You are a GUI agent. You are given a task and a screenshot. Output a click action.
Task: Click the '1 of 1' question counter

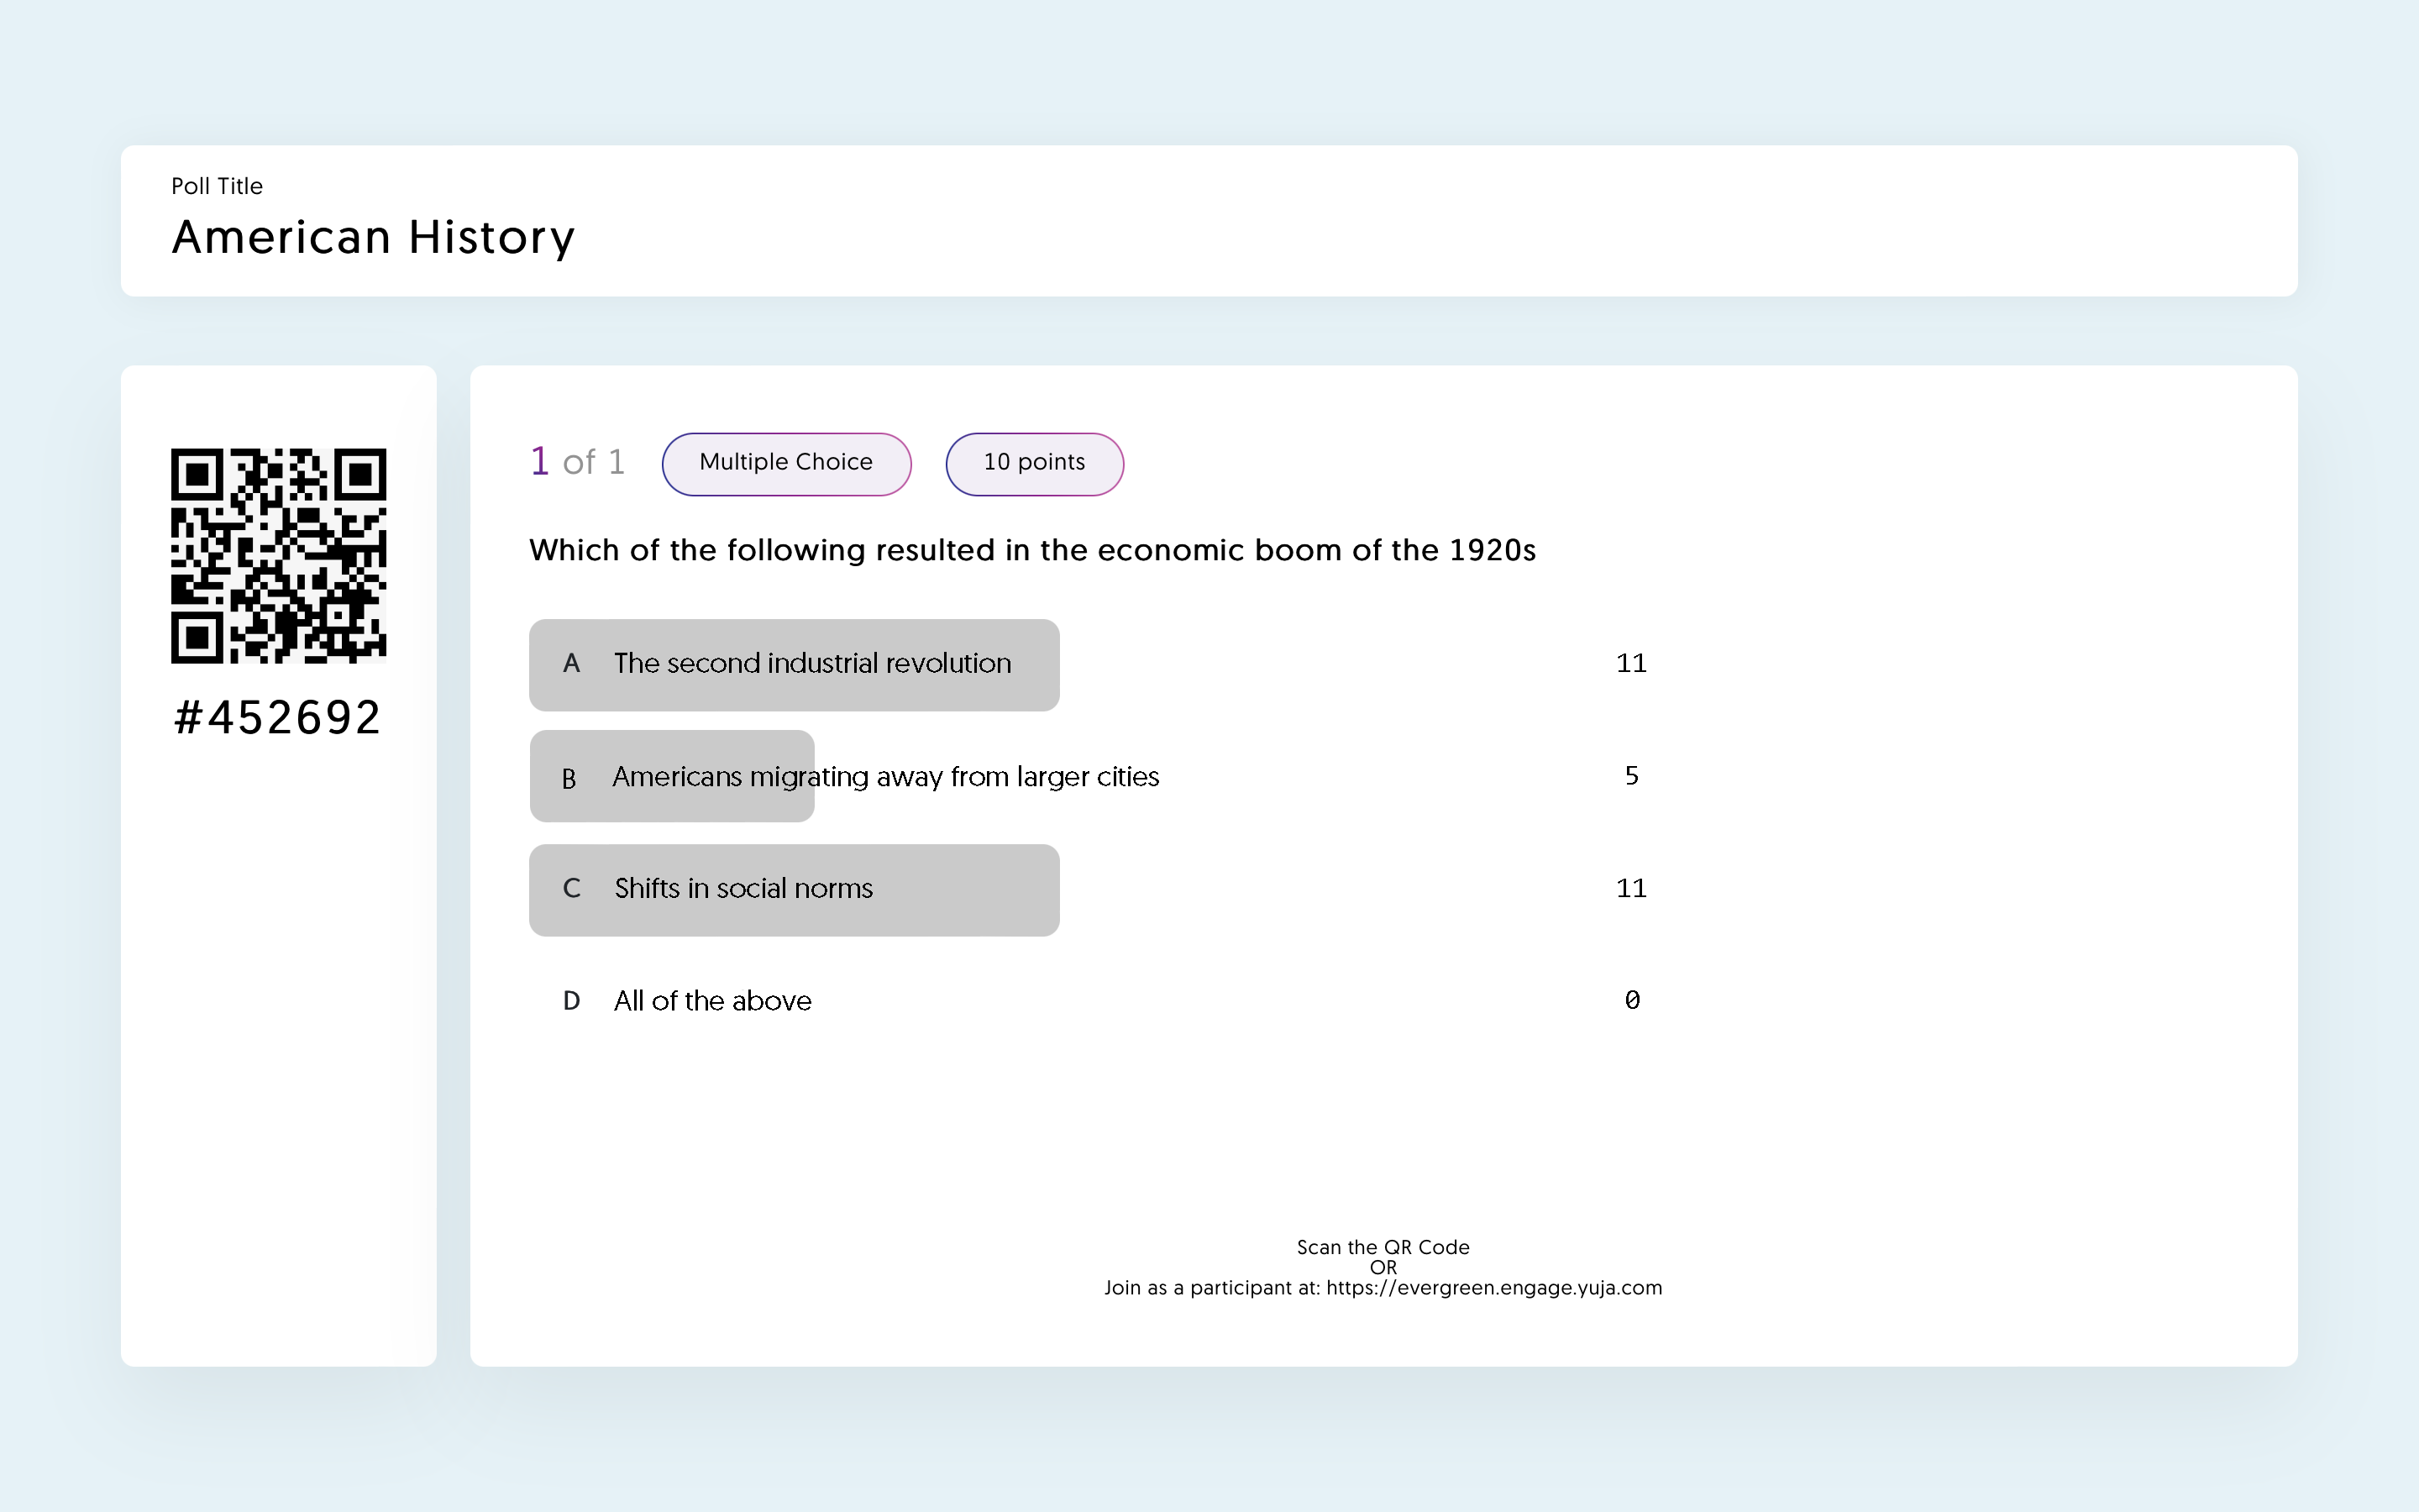(578, 462)
